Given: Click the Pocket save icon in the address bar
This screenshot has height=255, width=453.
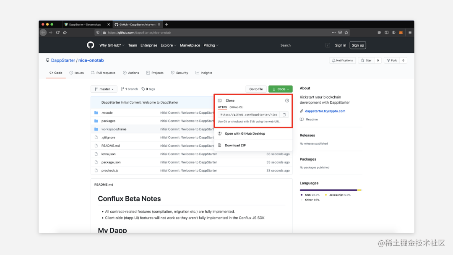Looking at the screenshot, I should click(340, 33).
